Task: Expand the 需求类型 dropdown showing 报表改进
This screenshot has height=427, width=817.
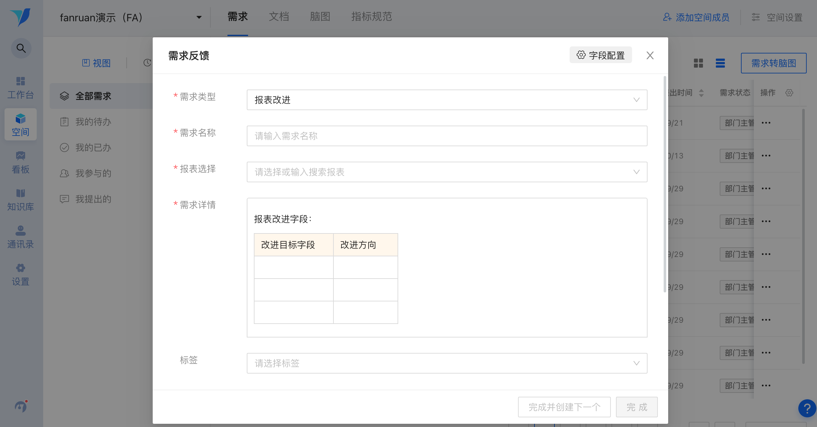Action: click(x=447, y=100)
